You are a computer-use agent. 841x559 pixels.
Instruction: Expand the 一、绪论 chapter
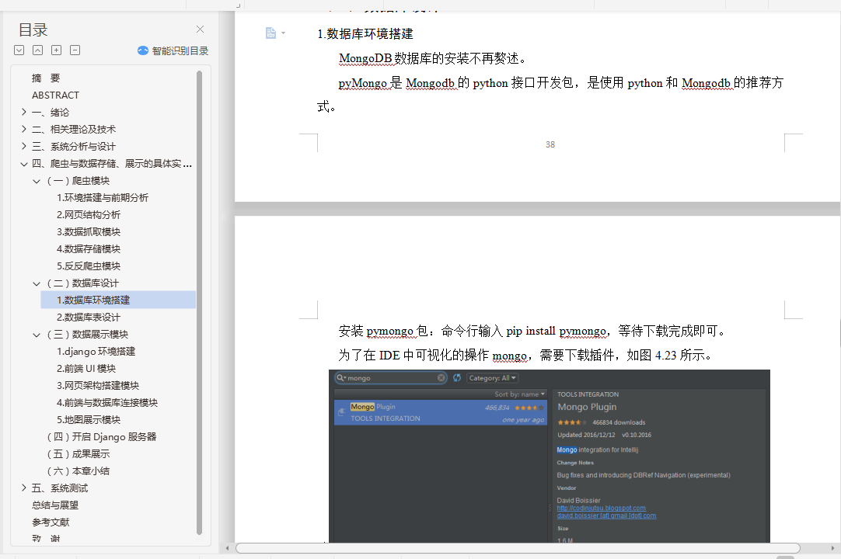(x=23, y=112)
